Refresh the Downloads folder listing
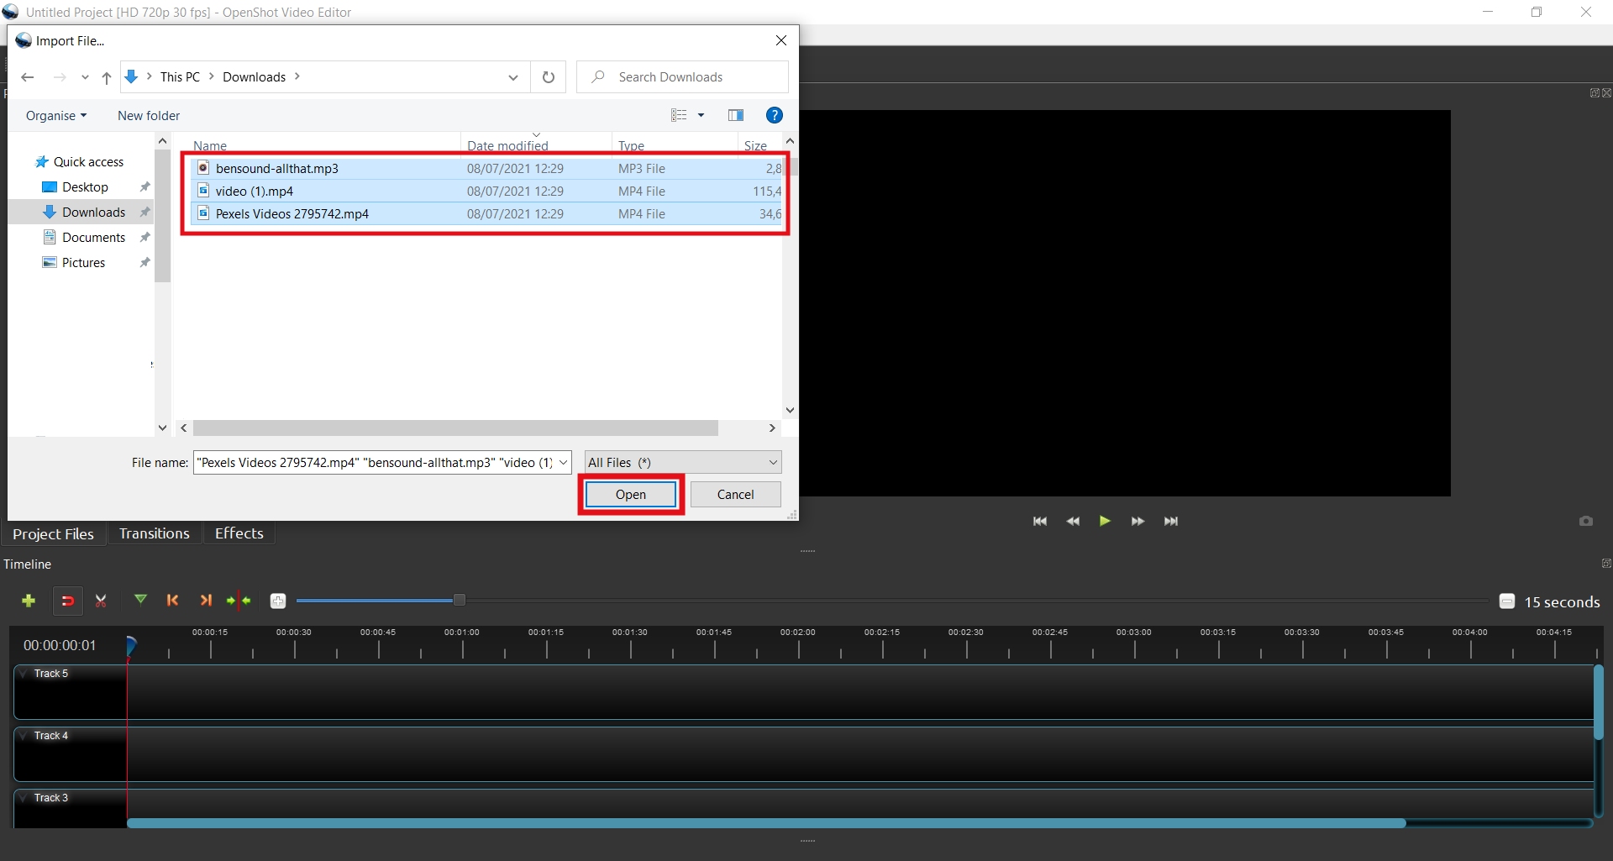 549,77
